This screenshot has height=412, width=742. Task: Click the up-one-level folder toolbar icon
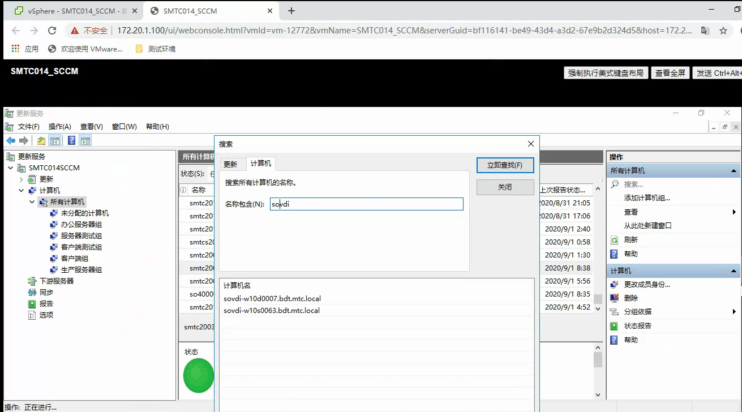41,141
